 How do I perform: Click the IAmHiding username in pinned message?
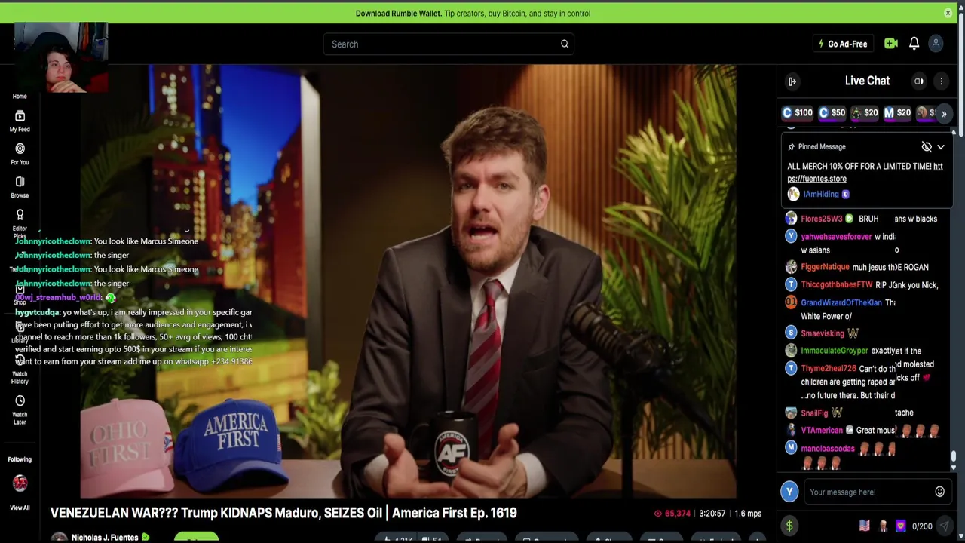(820, 195)
